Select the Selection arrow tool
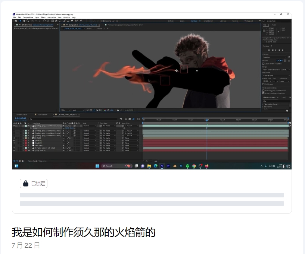The width and height of the screenshot is (305, 254). pyautogui.click(x=21, y=21)
